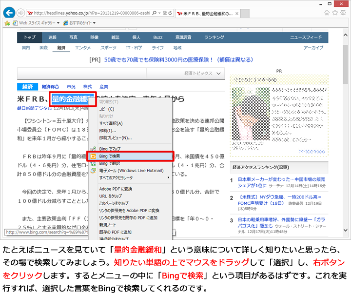Viewport: 351px width, 294px height.
Task: Go to スポーツ news category
Action: point(108,48)
